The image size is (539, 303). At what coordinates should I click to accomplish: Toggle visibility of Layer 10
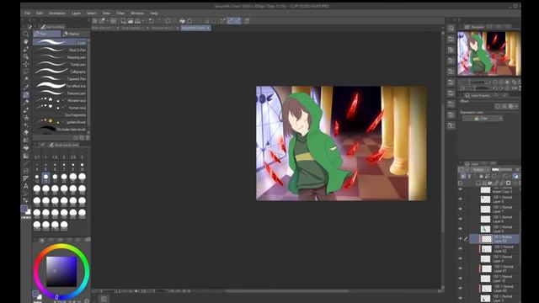(461, 279)
